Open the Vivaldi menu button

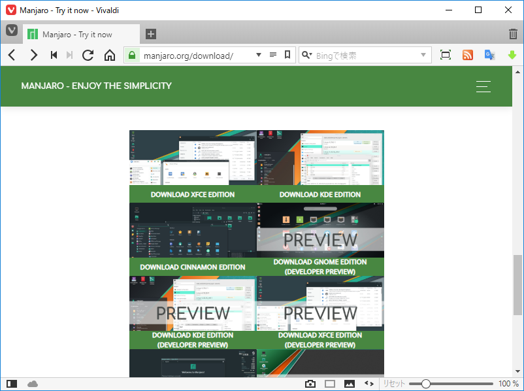[12, 31]
